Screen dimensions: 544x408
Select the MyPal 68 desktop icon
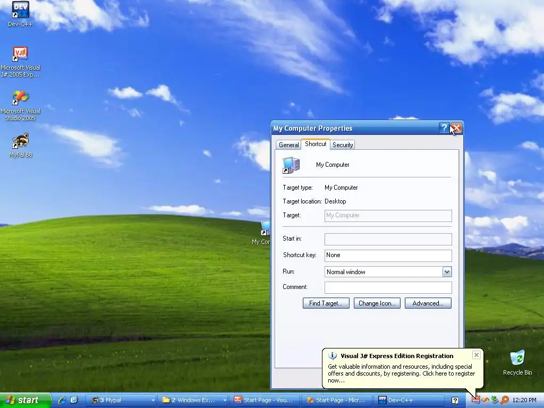coord(21,145)
